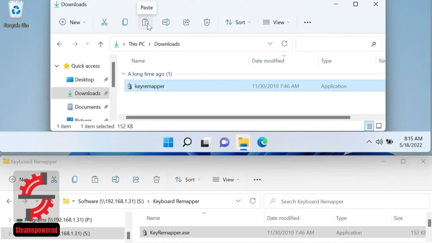This screenshot has width=432, height=243.
Task: Expand Downloads address bar history dropdown
Action: pyautogui.click(x=270, y=44)
